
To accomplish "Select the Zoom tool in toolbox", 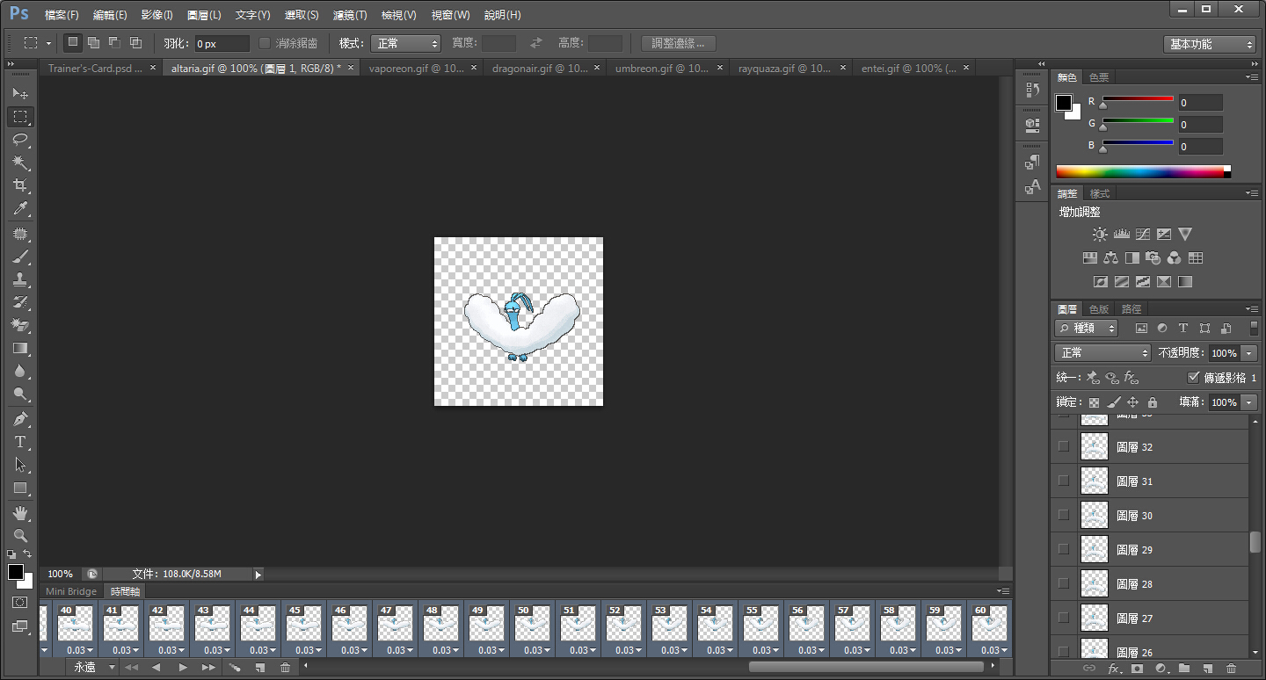I will (21, 535).
